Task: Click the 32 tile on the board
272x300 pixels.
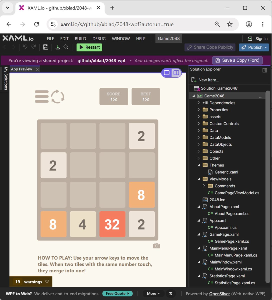Action: click(112, 224)
